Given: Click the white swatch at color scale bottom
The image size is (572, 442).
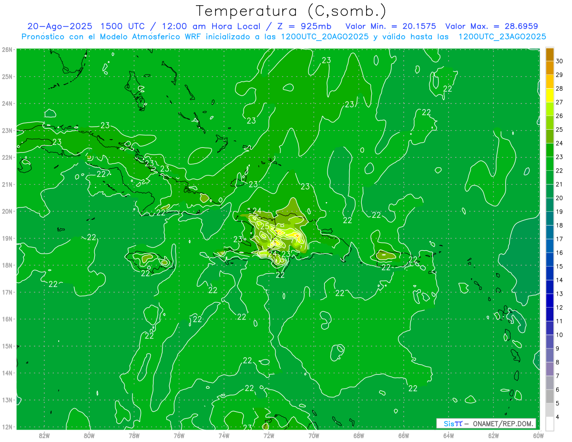Looking at the screenshot, I should (550, 423).
